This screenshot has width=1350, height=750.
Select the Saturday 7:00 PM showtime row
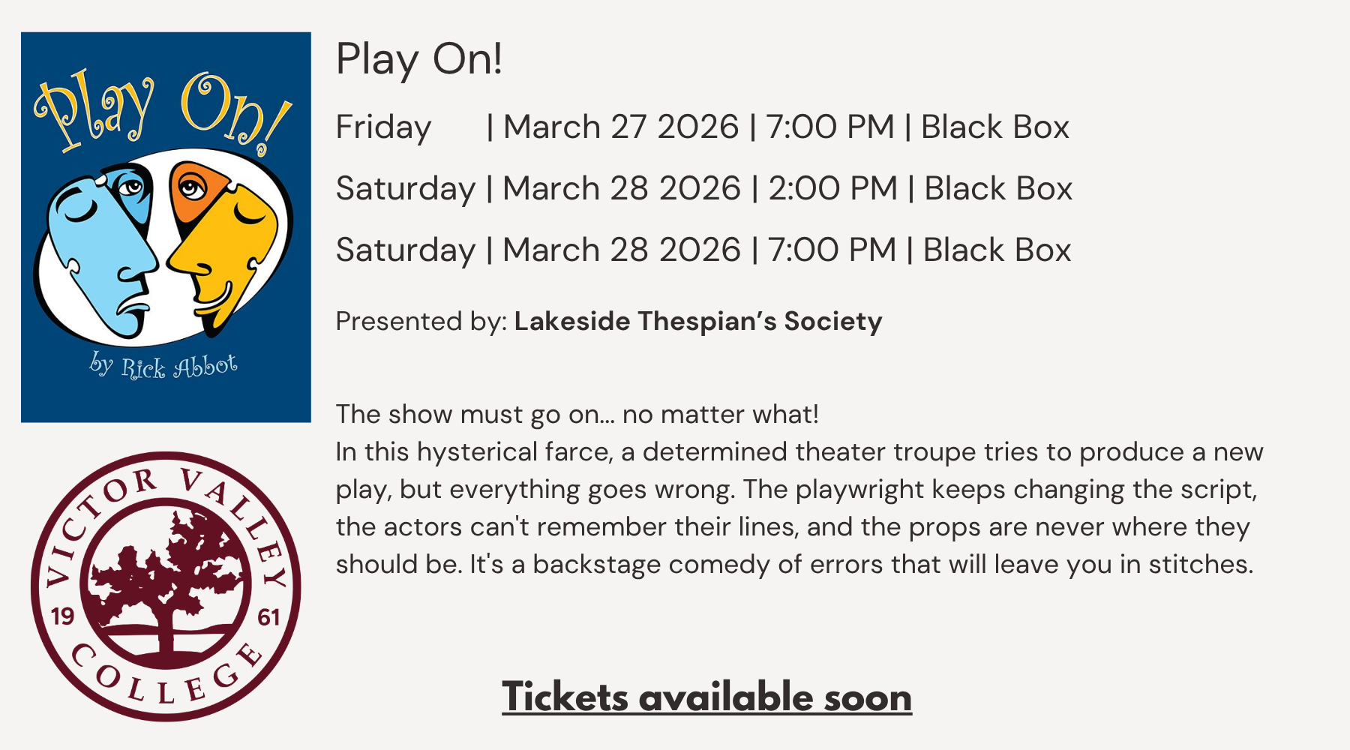703,250
